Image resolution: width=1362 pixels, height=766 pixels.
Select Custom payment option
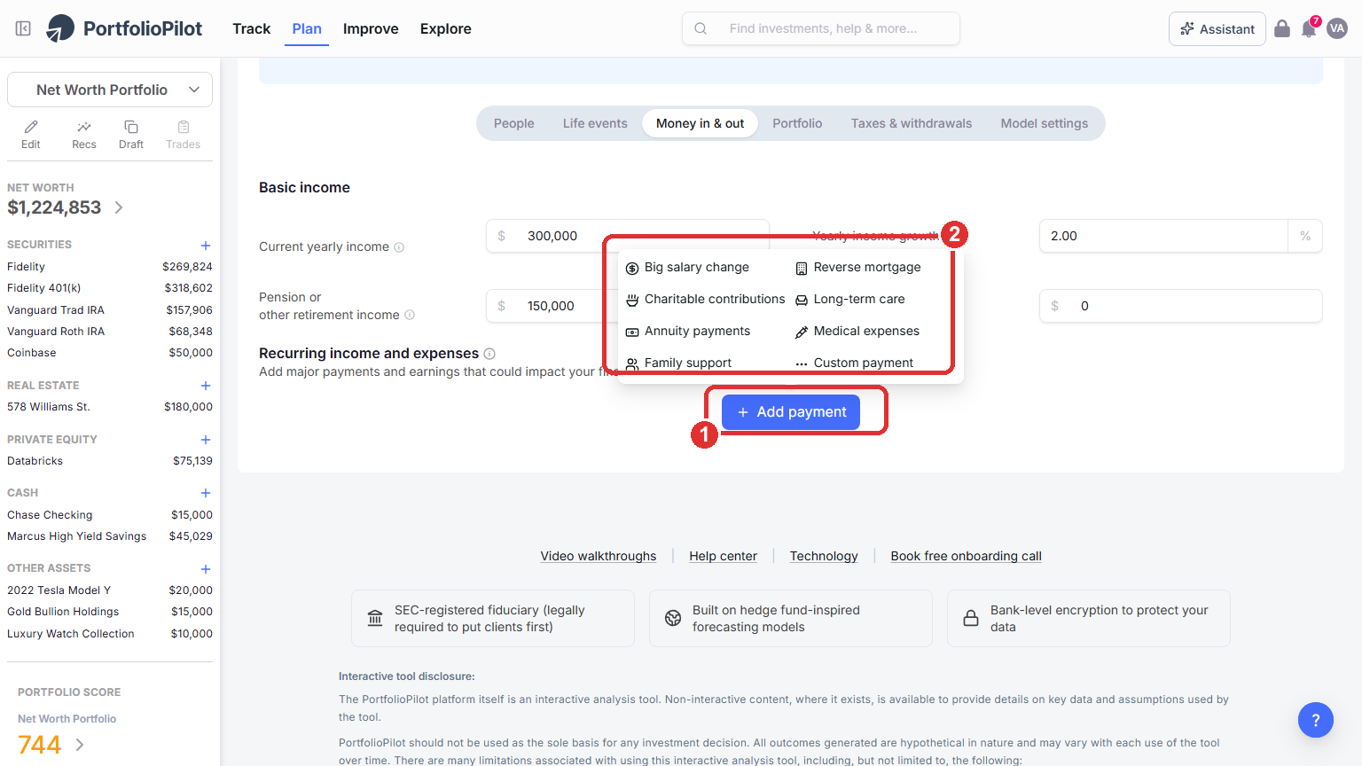[x=854, y=363]
